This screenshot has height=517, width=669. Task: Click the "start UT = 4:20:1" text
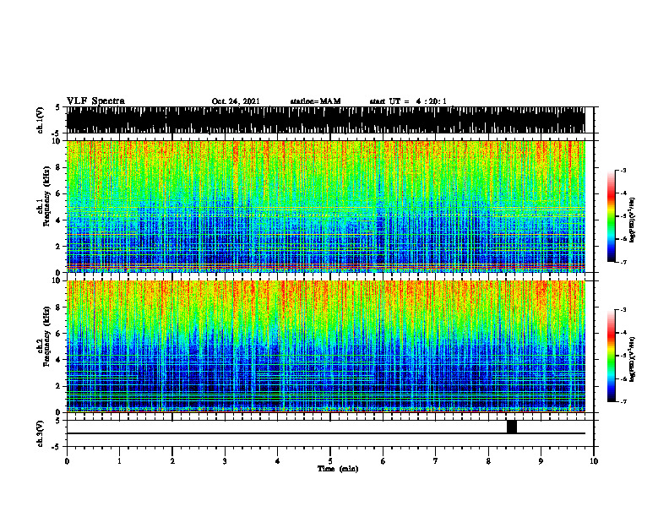pyautogui.click(x=408, y=101)
